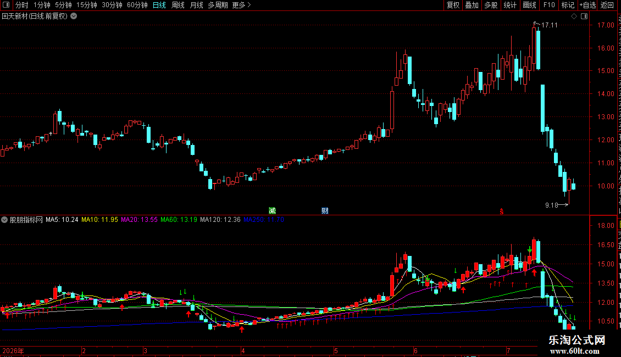Click month 4 on the time axis
The height and width of the screenshot is (357, 621).
pyautogui.click(x=243, y=350)
